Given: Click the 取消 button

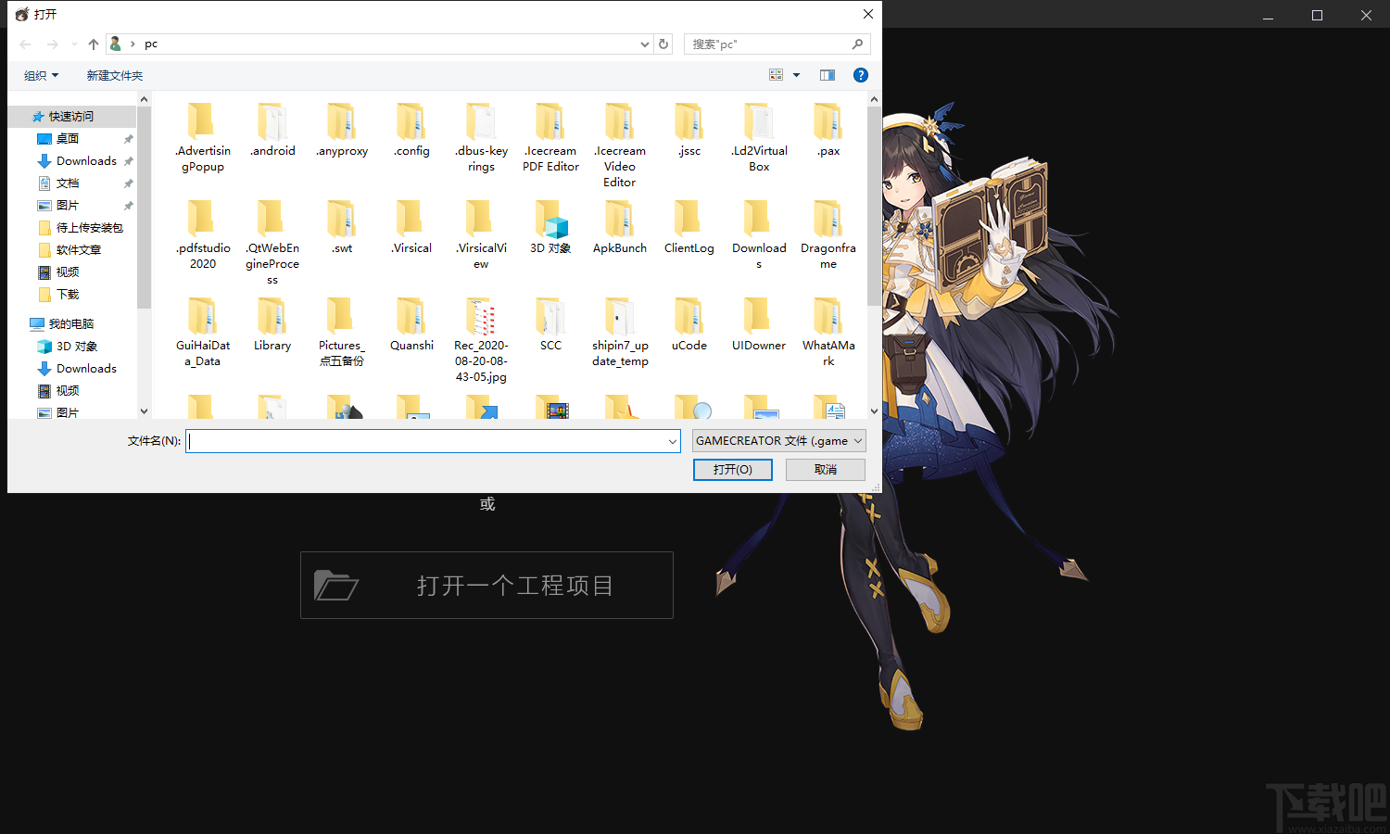Looking at the screenshot, I should click(x=826, y=470).
